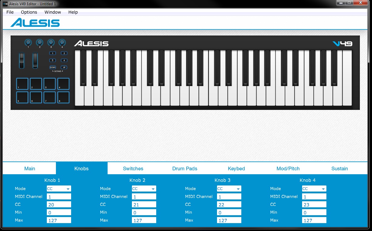The image size is (372, 231).
Task: Click the V49 logo on the keyboard
Action: coord(343,44)
